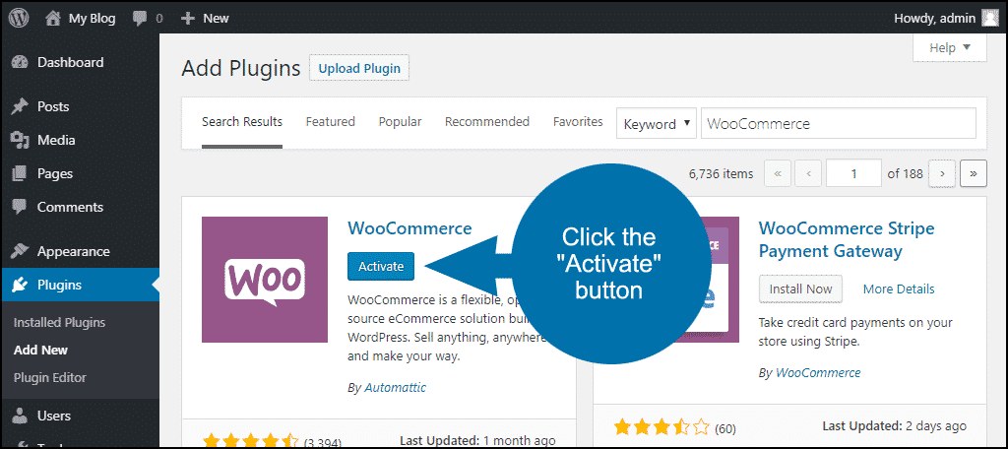Click the Upload Plugin button
Image resolution: width=1008 pixels, height=449 pixels.
(x=359, y=68)
